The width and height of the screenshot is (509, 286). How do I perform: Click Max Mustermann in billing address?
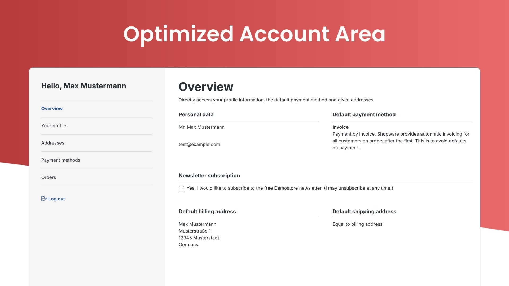pos(198,224)
